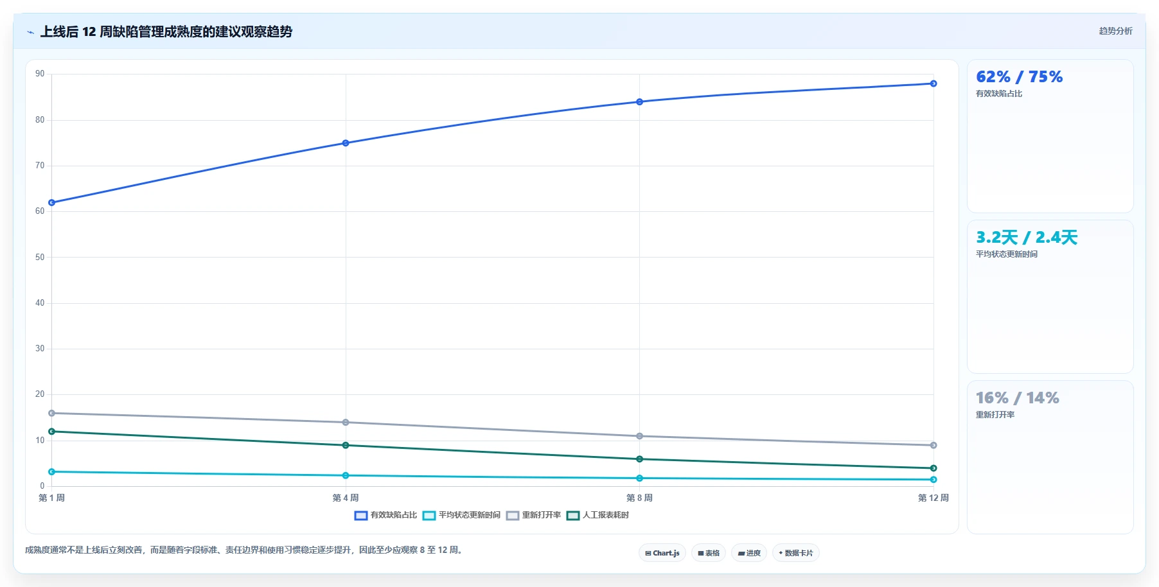The height and width of the screenshot is (587, 1159).
Task: Toggle 平均状态更新时间 series in the legend
Action: (x=461, y=515)
